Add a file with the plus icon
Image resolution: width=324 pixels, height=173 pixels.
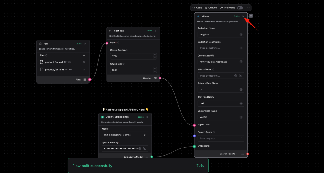click(84, 55)
